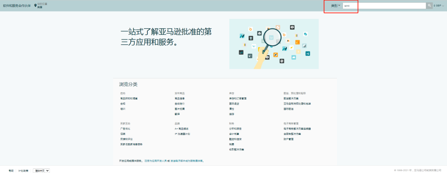Open the GBP currency dropdown
This screenshot has width=447, height=173.
(439, 6)
